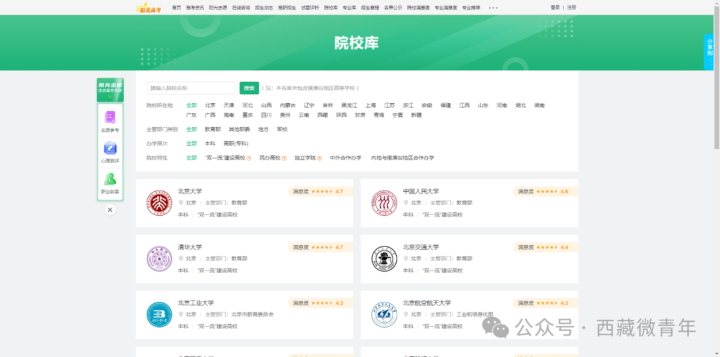Open the 职业前景 sidebar icon

pyautogui.click(x=110, y=183)
